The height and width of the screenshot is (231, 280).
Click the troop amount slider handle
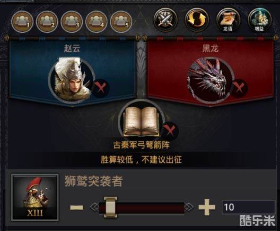click(110, 207)
